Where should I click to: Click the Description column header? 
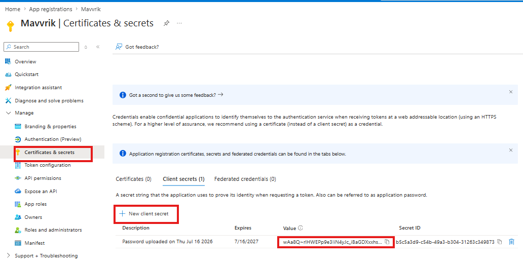click(x=136, y=228)
